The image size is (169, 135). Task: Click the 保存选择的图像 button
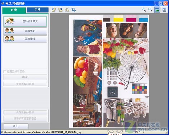[x=25, y=112]
